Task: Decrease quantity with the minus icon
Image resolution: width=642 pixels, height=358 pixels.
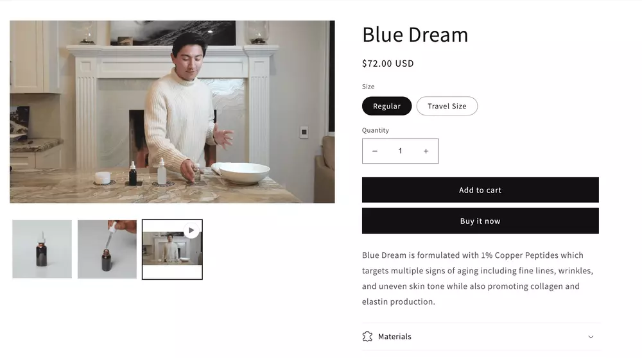Action: click(x=375, y=151)
